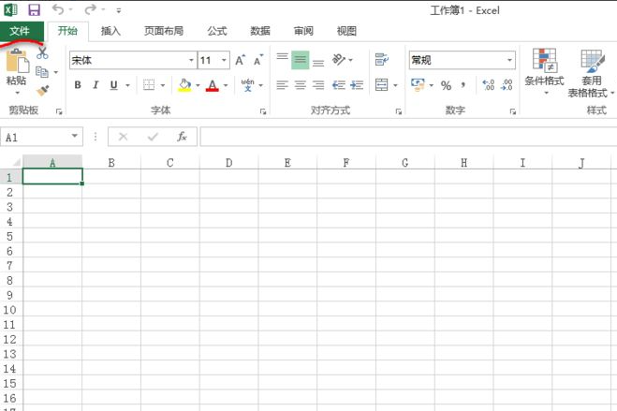Open the 文件 tab
The height and width of the screenshot is (411, 617).
[x=20, y=31]
